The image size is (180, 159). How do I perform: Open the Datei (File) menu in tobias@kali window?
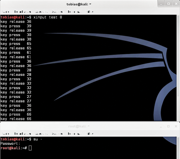[x=6, y=12]
